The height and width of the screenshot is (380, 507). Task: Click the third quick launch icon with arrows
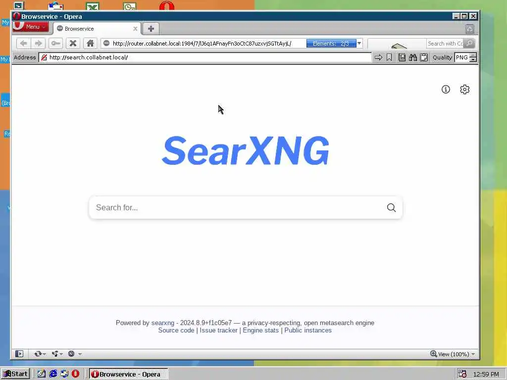click(64, 374)
